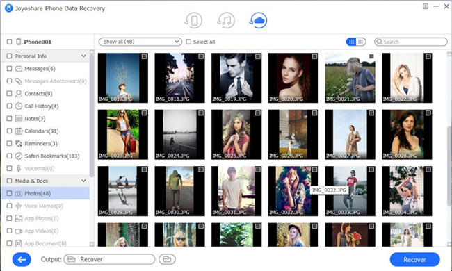Click the photo grid scrollbar thumb
The image size is (452, 271).
tap(449, 165)
